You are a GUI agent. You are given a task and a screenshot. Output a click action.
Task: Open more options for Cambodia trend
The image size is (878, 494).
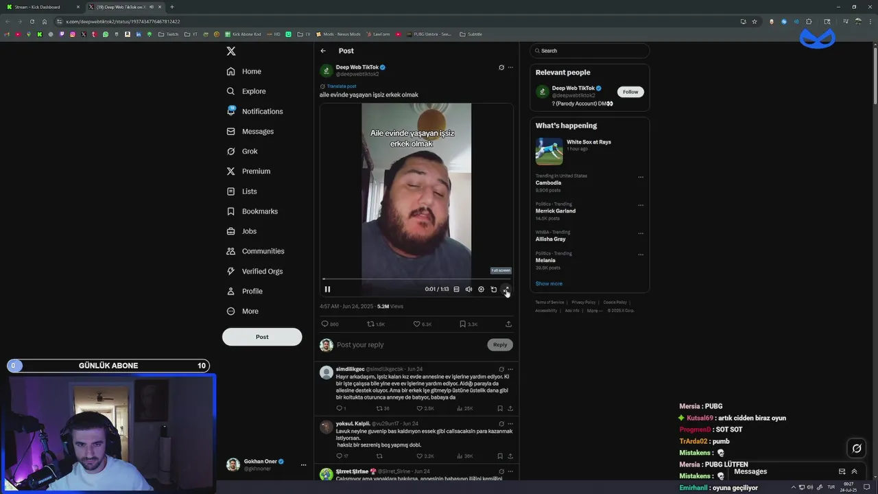641,177
